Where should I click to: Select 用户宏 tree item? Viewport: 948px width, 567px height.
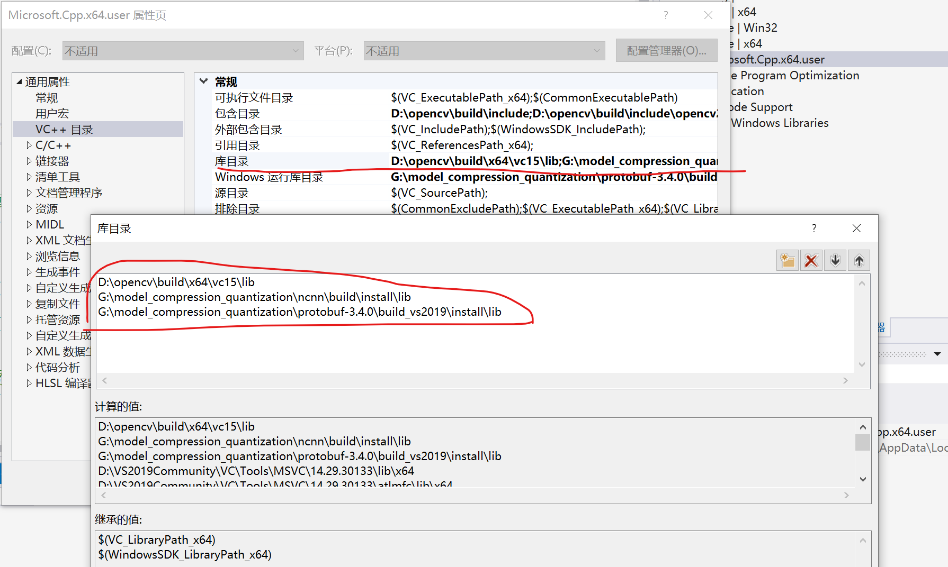[x=52, y=114]
